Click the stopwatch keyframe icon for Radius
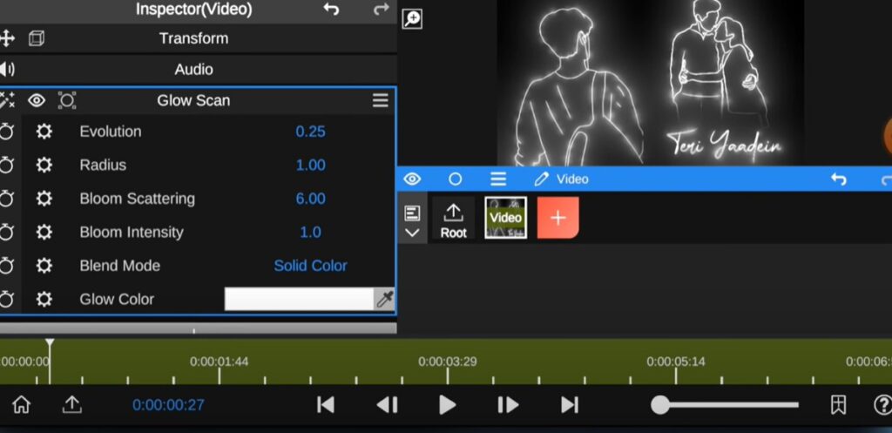Viewport: 892px width, 433px height. tap(7, 166)
